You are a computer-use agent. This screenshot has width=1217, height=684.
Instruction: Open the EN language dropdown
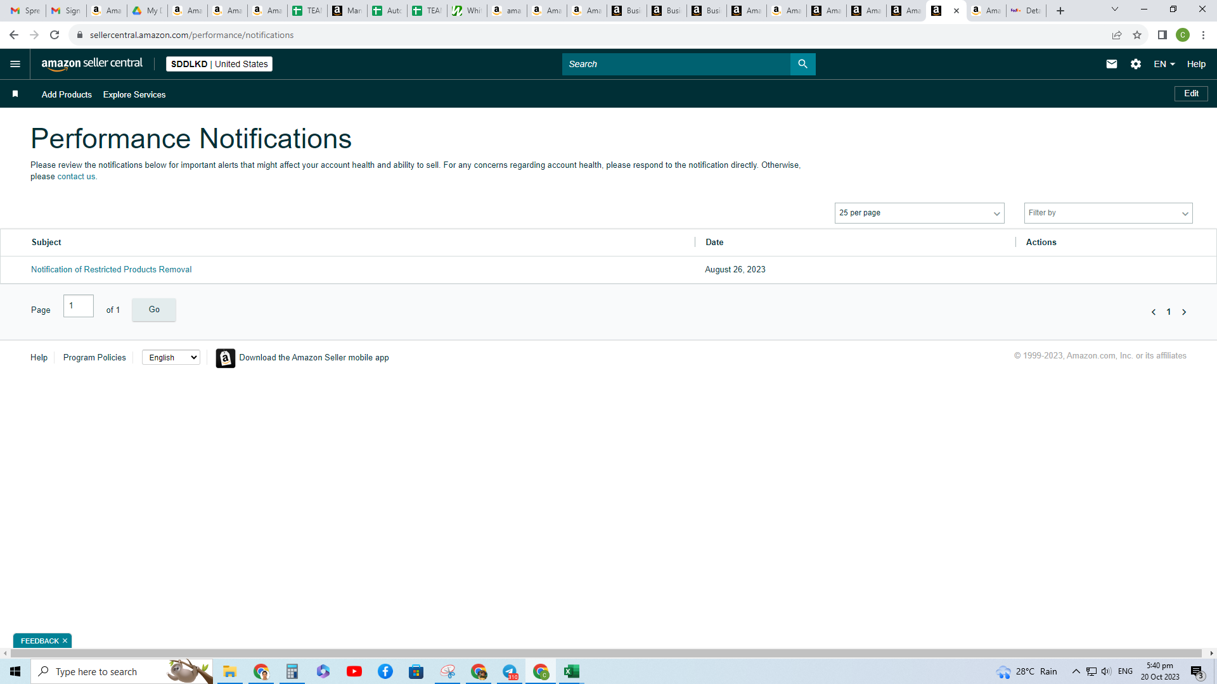coord(1164,64)
